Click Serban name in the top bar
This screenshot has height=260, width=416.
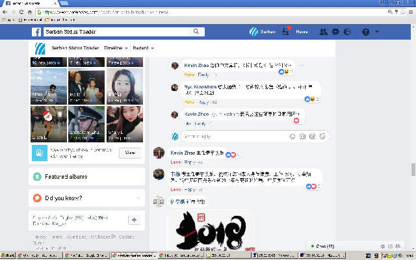(268, 32)
